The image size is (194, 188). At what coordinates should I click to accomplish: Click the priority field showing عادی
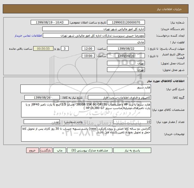[126, 42]
